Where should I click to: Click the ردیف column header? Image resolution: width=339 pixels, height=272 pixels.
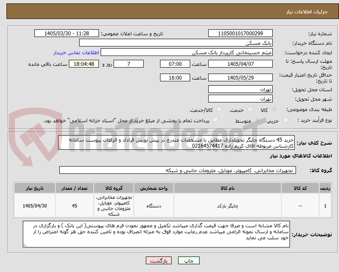click(325, 188)
